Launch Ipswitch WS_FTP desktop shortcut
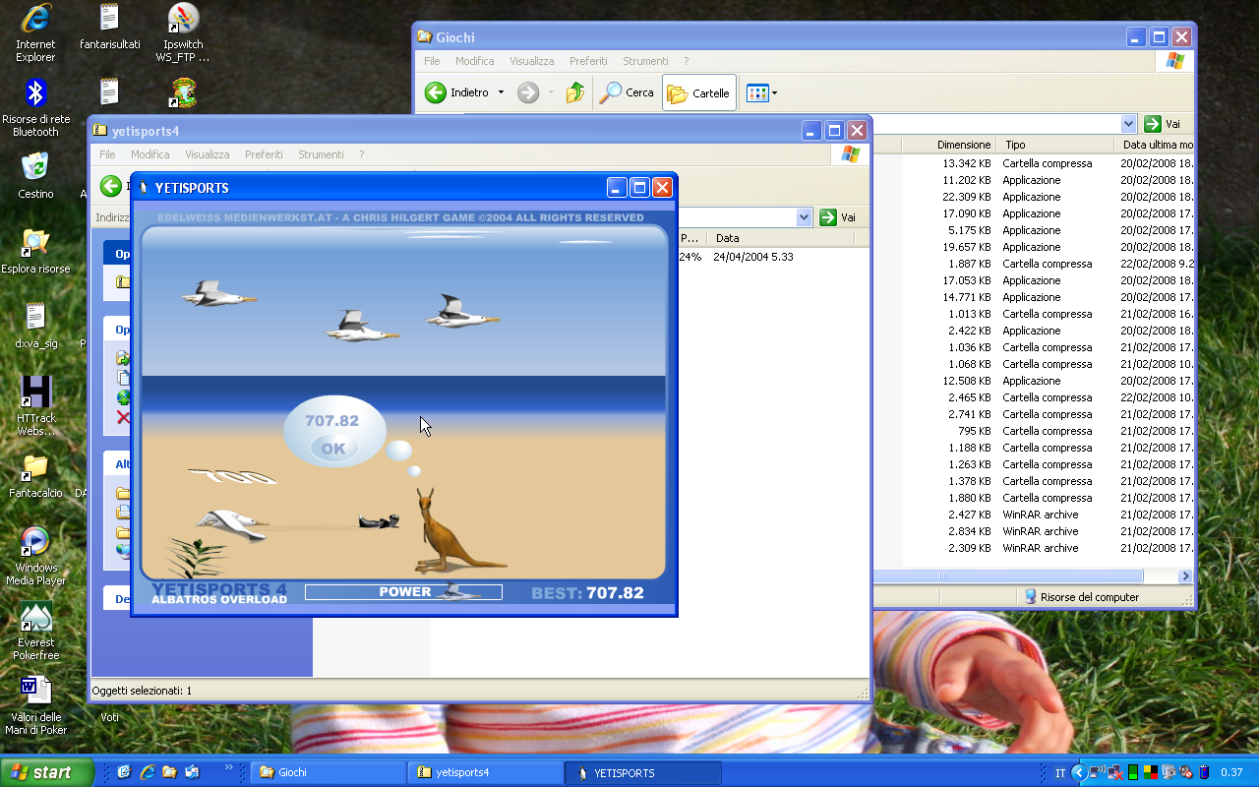The image size is (1259, 787). [183, 32]
